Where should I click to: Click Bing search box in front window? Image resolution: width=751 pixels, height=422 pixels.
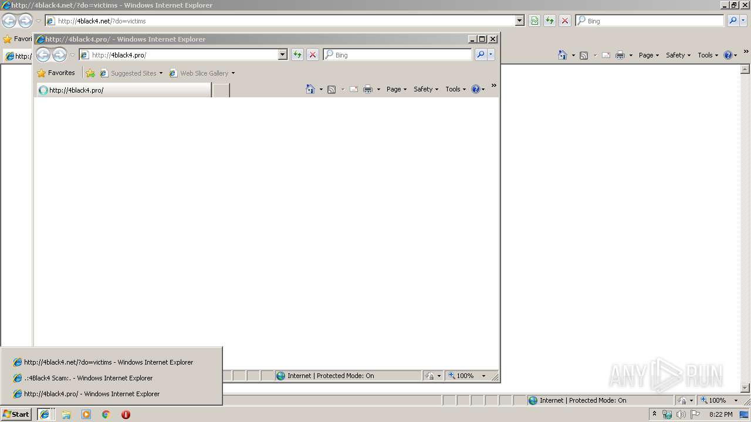tap(397, 55)
